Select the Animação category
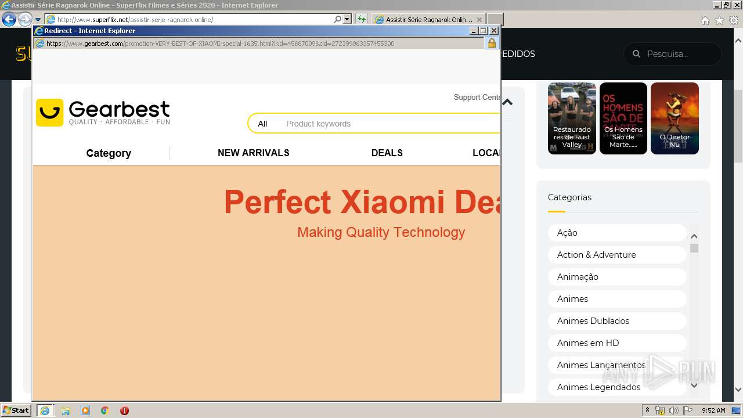This screenshot has height=418, width=743. pos(617,276)
